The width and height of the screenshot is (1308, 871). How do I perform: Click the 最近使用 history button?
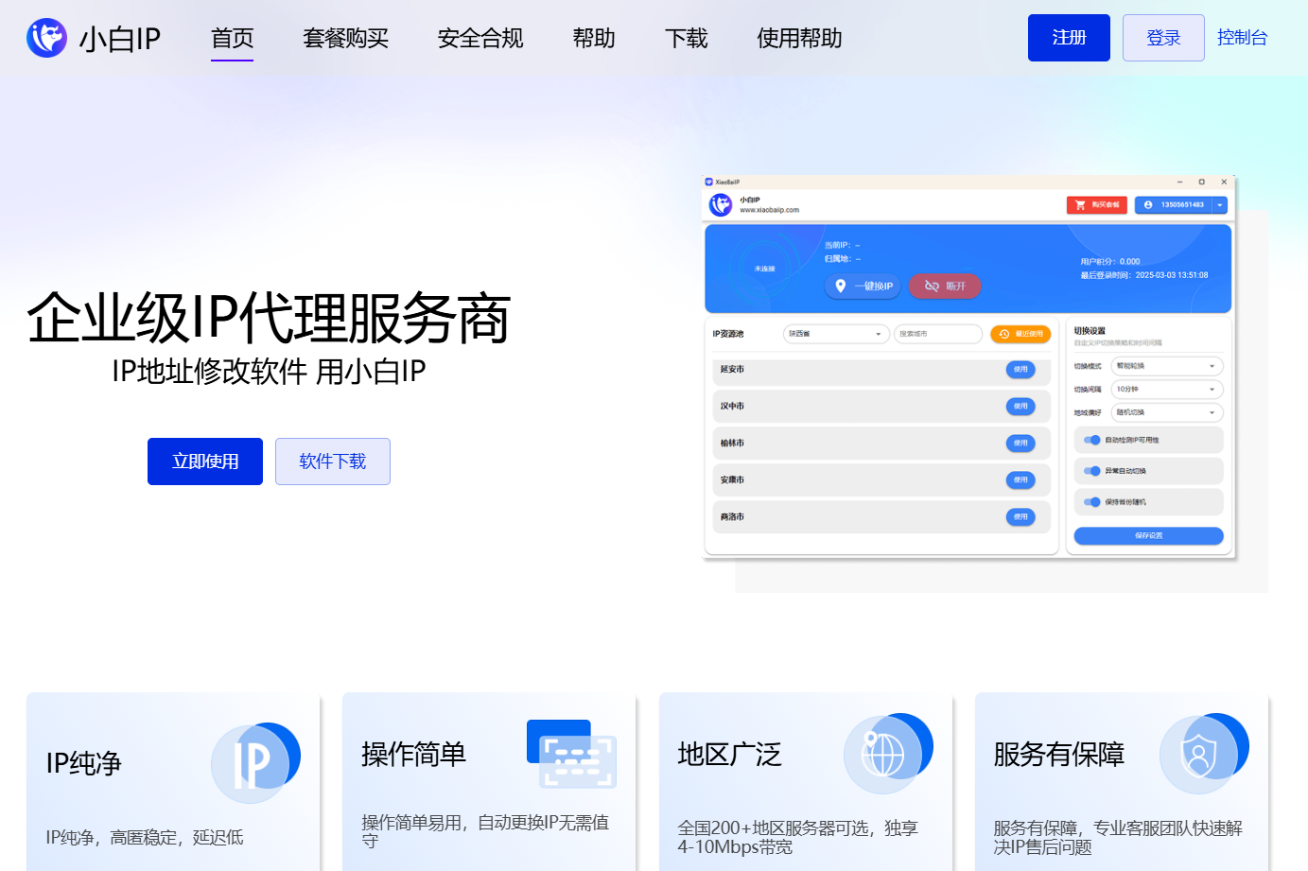point(1020,334)
